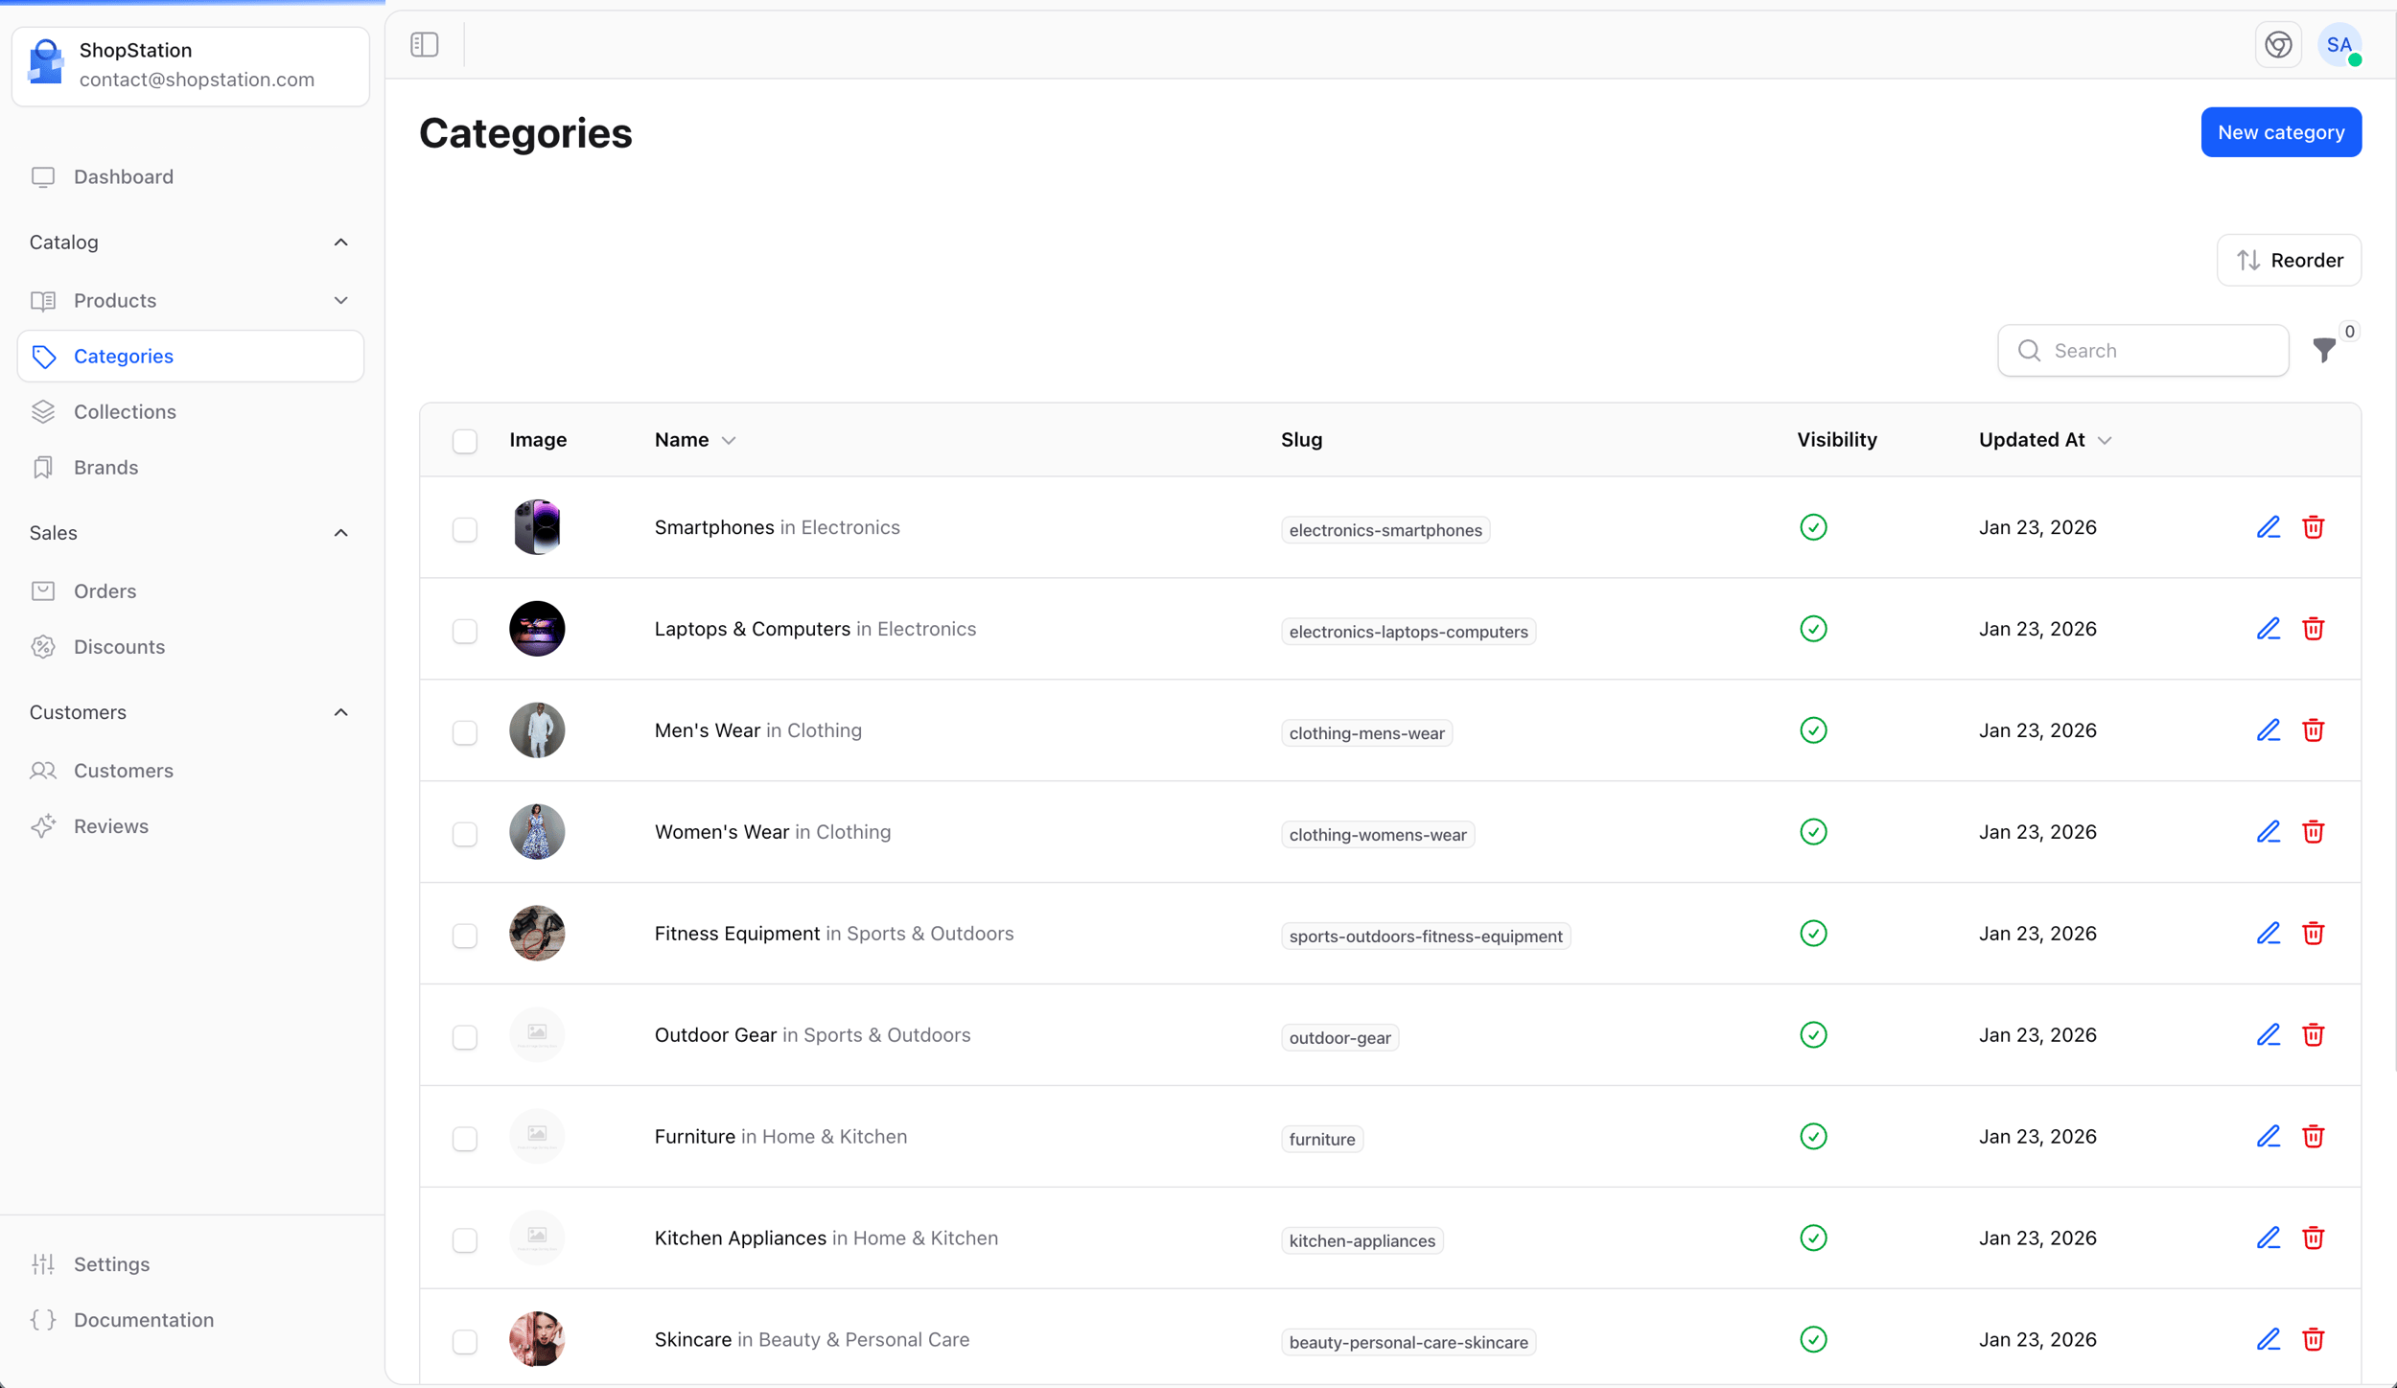This screenshot has height=1388, width=2397.
Task: Click the Outdoor Gear category name
Action: (715, 1035)
